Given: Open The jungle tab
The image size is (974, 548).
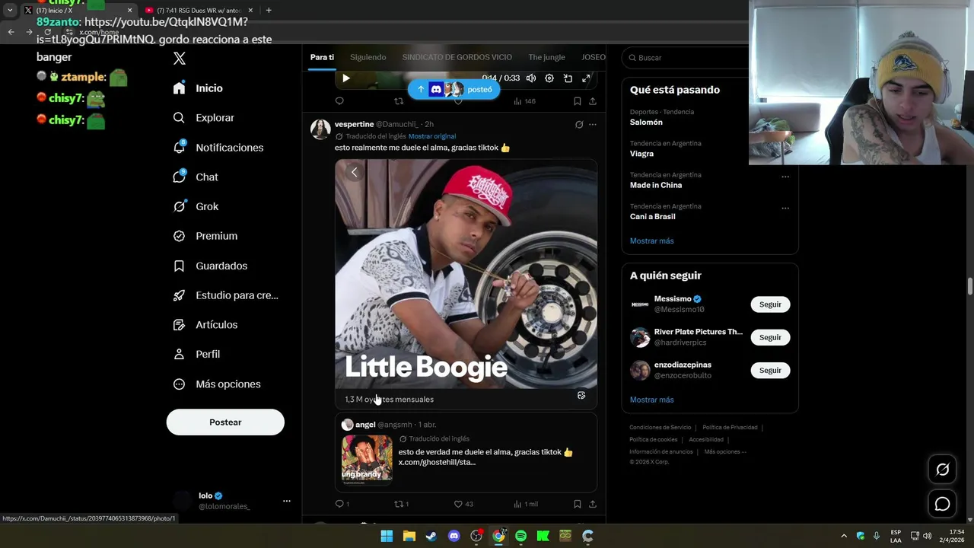Looking at the screenshot, I should [546, 57].
